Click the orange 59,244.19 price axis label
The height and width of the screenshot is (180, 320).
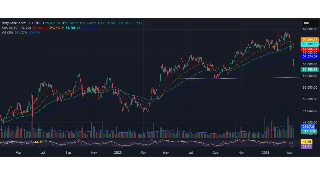(x=310, y=39)
